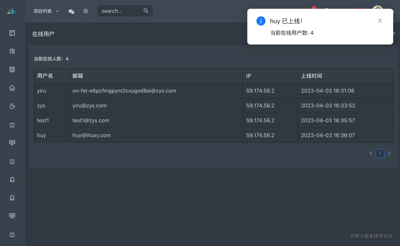Click the upper alarm siren icon in the sidebar
Viewport: 400px width, 246px height.
pyautogui.click(x=12, y=179)
